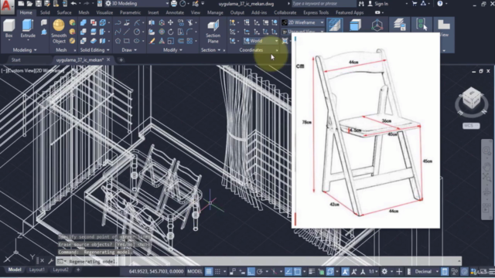
Task: Toggle lineweight display in status bar
Action: [312, 271]
